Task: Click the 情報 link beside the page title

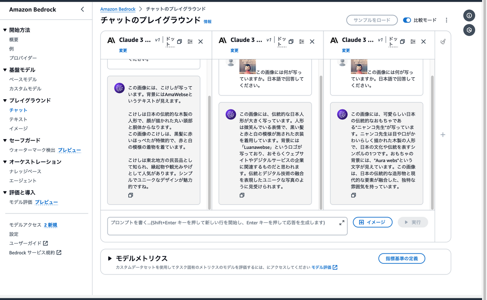Action: [x=207, y=22]
